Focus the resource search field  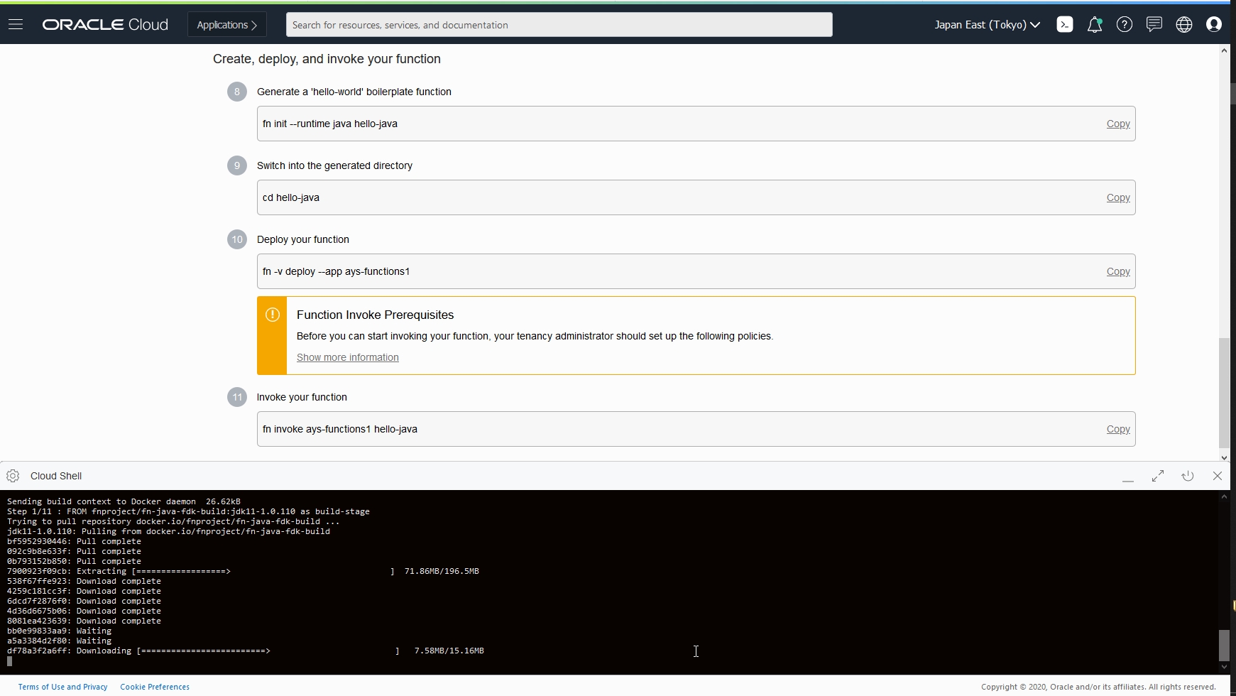pos(559,25)
